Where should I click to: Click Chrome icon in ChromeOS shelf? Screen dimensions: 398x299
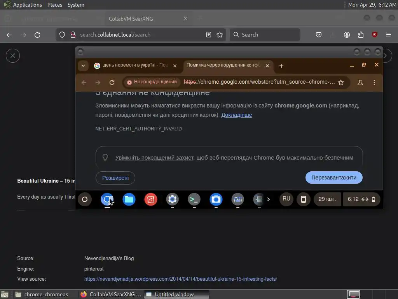[x=107, y=199]
